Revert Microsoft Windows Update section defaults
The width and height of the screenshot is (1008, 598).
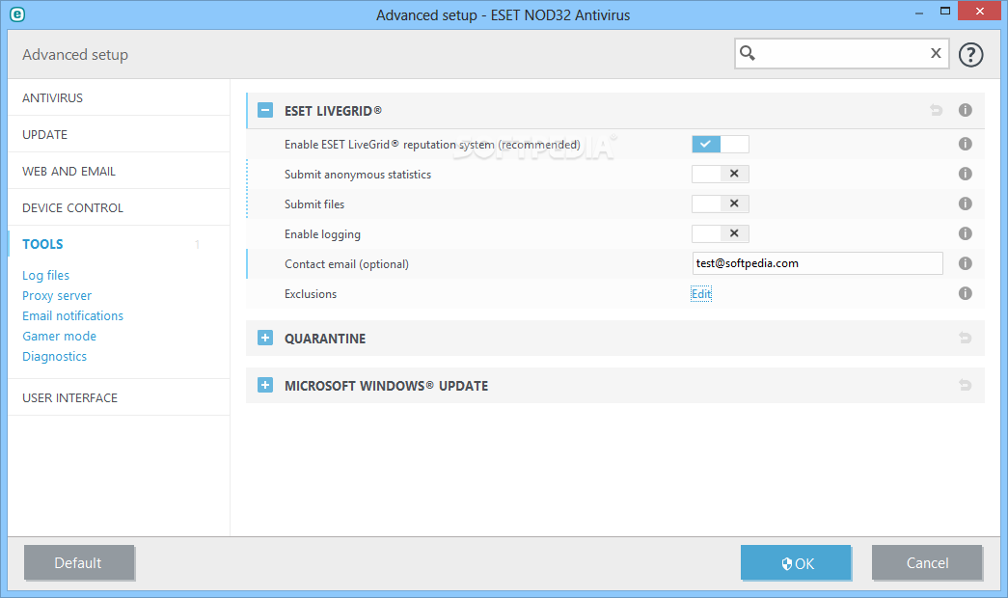pos(965,385)
